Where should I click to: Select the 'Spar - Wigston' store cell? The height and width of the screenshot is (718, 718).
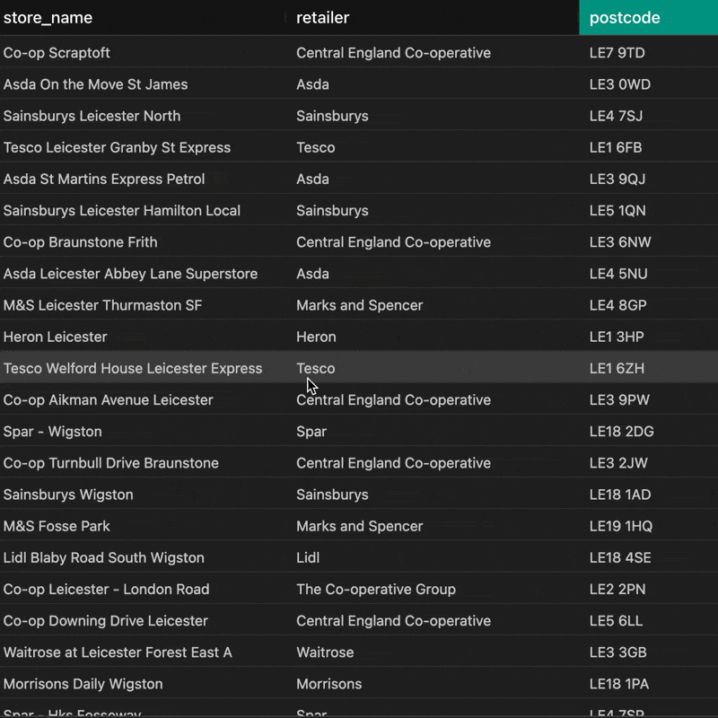tap(53, 432)
